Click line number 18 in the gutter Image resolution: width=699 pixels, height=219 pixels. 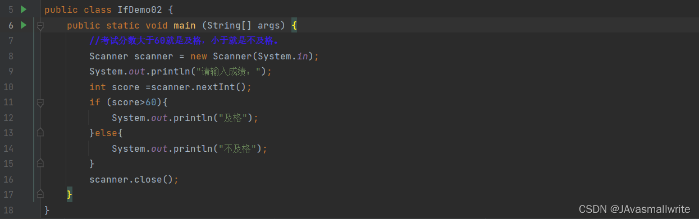(x=8, y=210)
